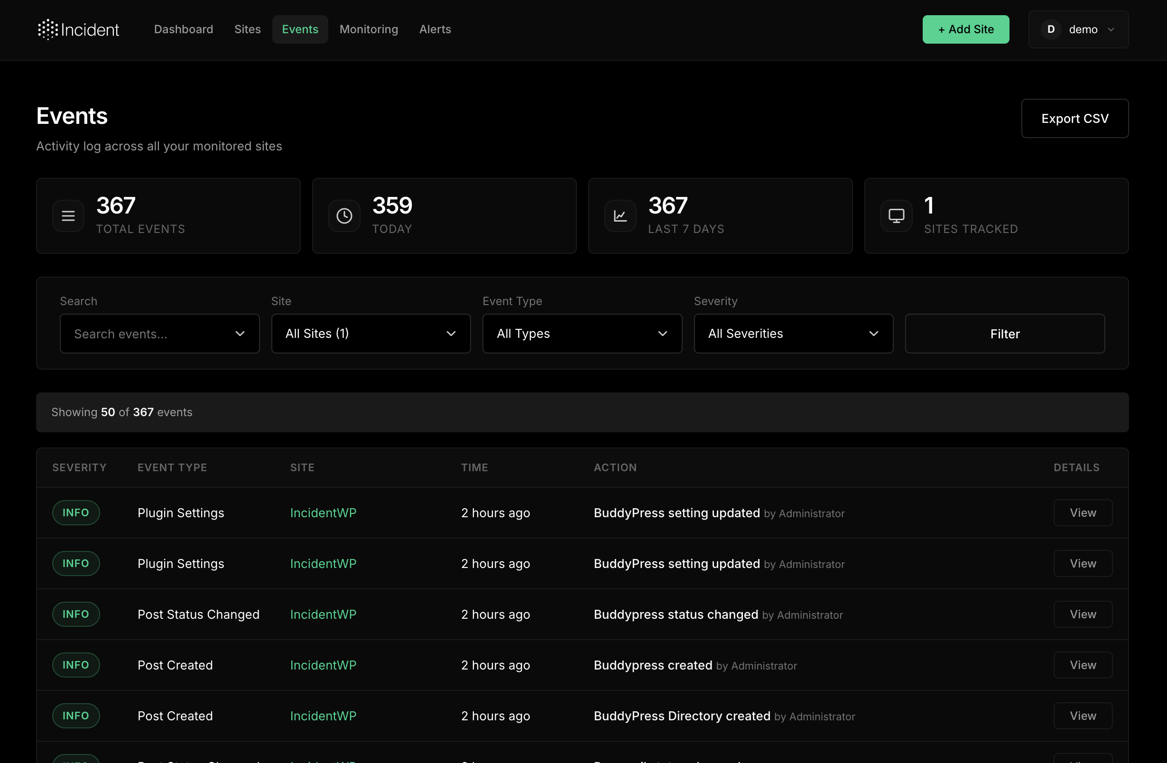Screen dimensions: 1167x763
Task: Click INFO badge on Post Status Changed row
Action: click(x=76, y=614)
